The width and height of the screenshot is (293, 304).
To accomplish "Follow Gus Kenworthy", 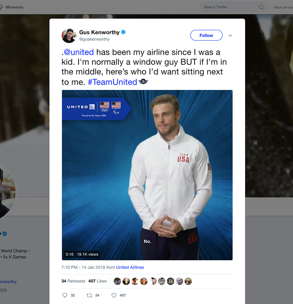I will click(x=206, y=36).
